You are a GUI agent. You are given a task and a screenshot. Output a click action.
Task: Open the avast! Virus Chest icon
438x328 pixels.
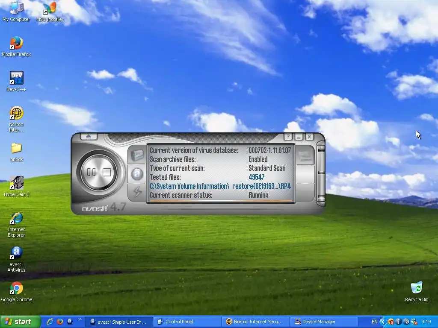pyautogui.click(x=137, y=155)
